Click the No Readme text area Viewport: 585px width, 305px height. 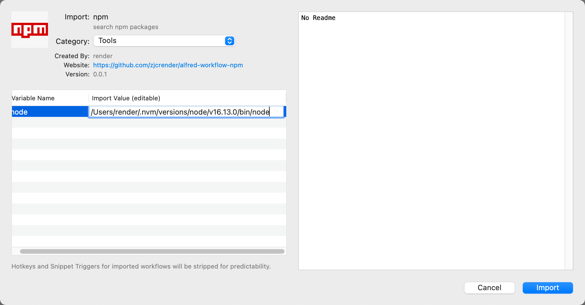coord(432,141)
